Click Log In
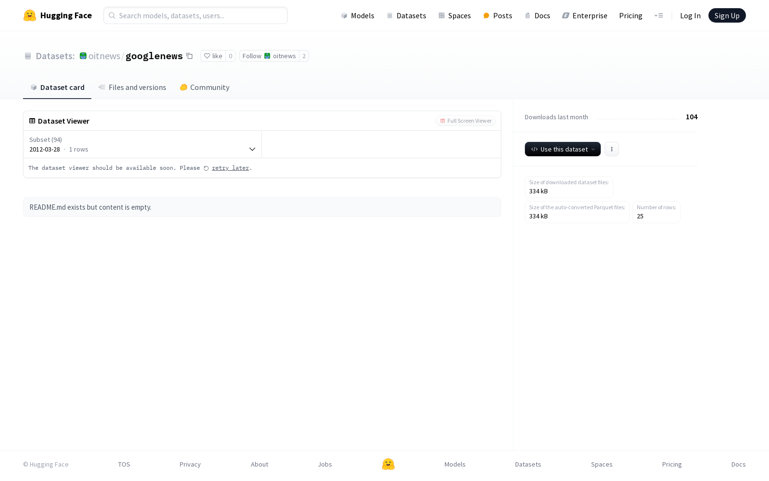The height and width of the screenshot is (481, 769). 690,15
